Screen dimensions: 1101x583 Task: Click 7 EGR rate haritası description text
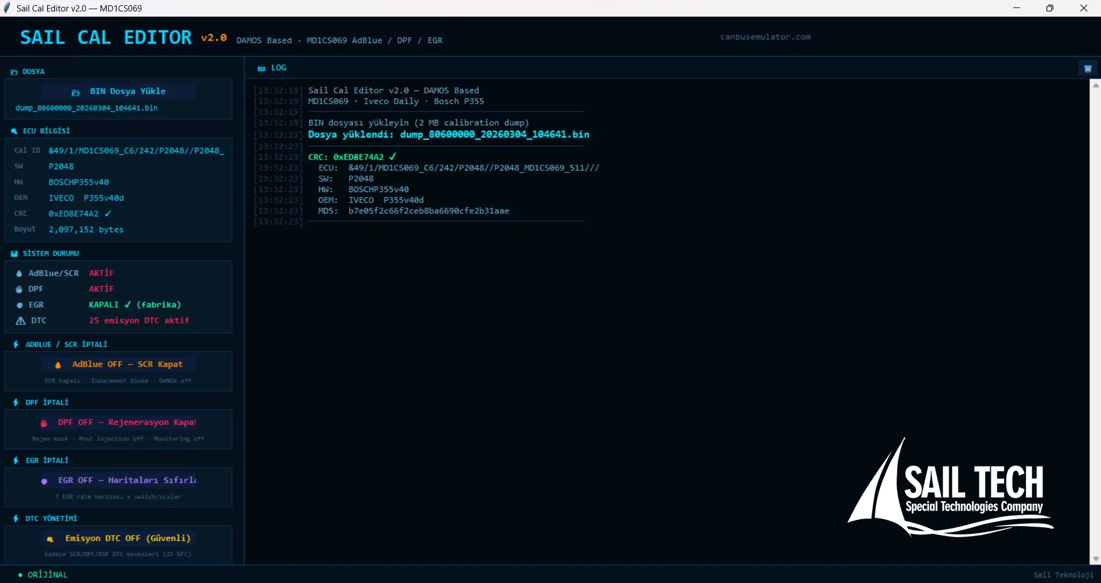coord(118,497)
